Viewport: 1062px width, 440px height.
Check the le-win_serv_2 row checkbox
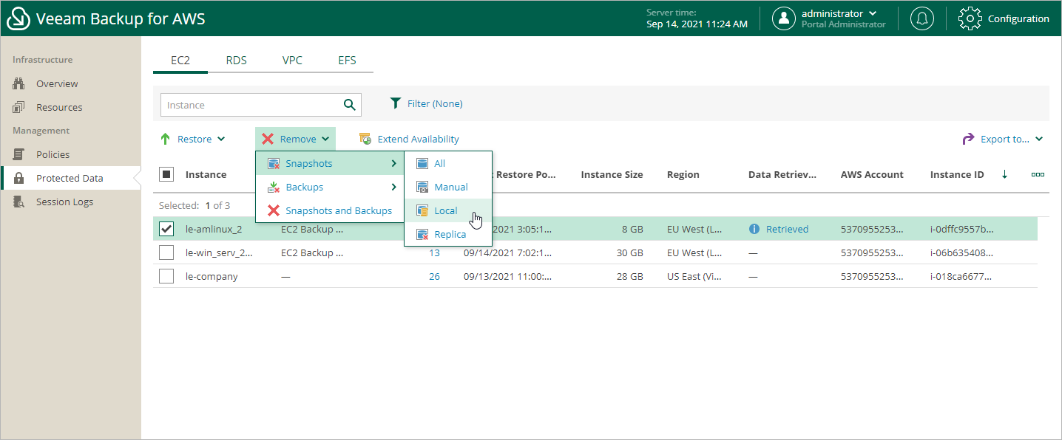167,252
